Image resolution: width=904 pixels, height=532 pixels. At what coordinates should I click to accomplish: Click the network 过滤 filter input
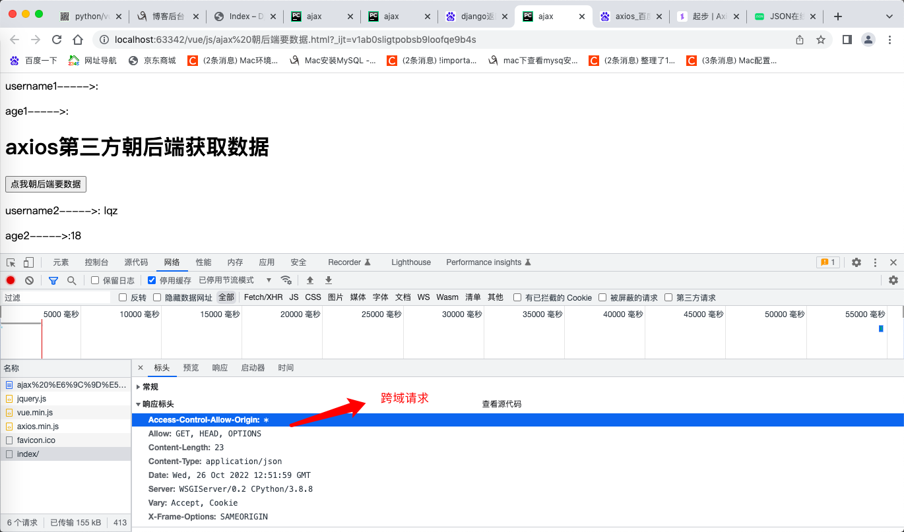point(57,298)
